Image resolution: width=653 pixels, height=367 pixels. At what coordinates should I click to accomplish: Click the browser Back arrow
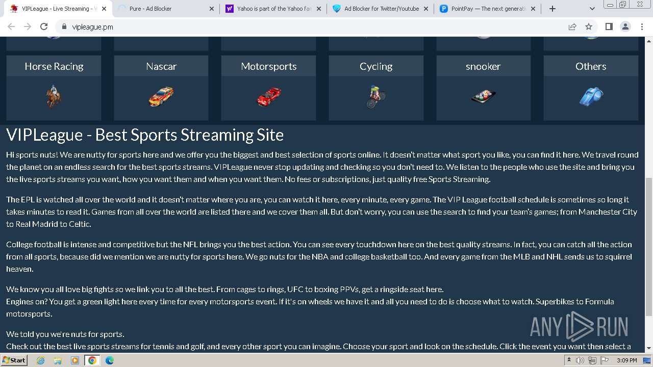(11, 27)
